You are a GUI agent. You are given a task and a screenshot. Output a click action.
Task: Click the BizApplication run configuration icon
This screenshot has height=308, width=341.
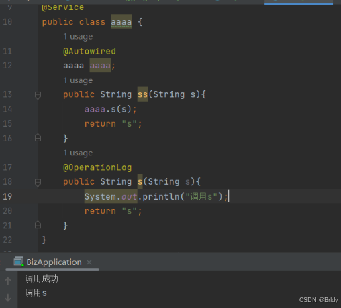tap(19, 262)
